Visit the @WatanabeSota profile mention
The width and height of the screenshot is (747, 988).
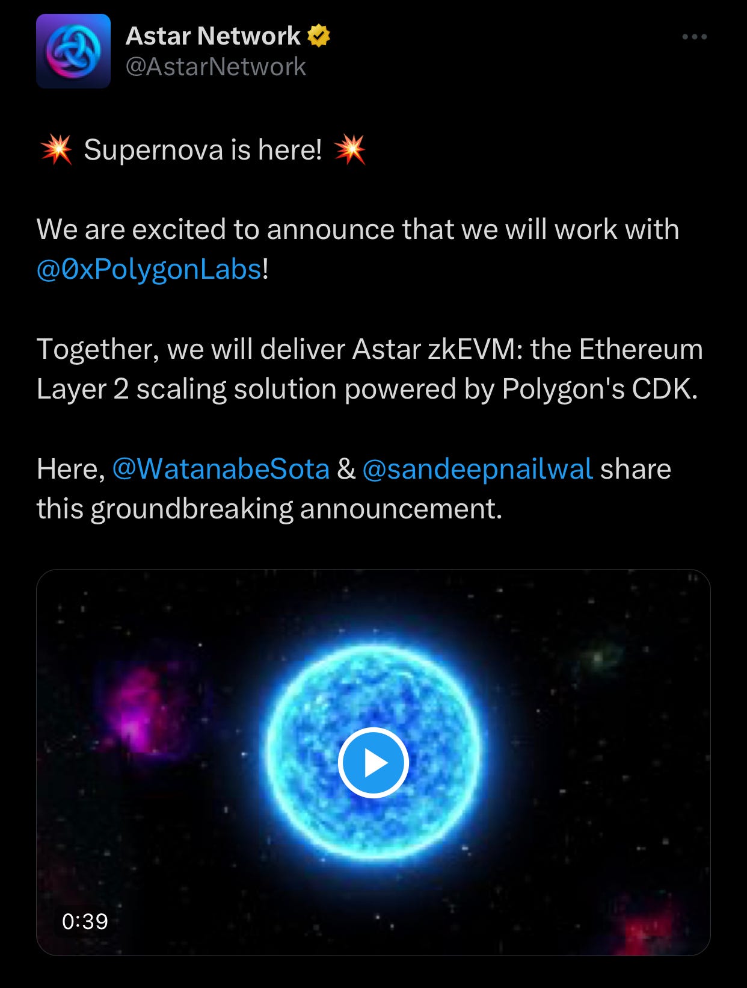[221, 468]
